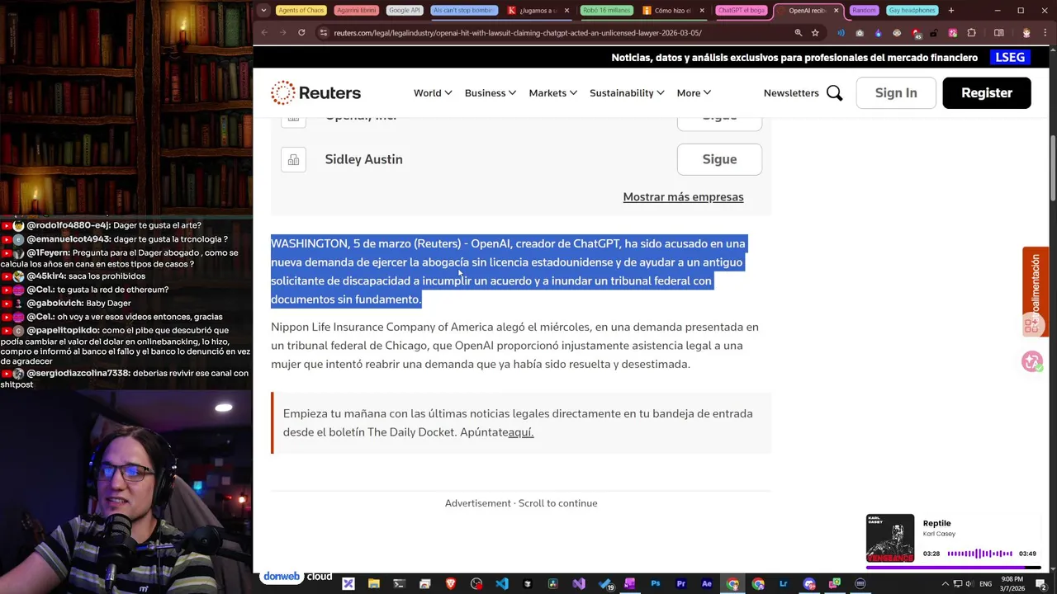Open Visual Studio Code from taskbar
1057x594 pixels.
tap(501, 584)
